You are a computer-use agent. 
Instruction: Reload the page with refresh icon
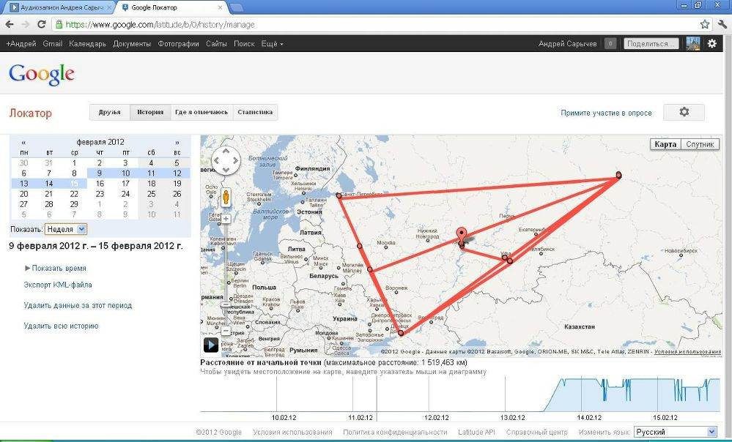coord(42,24)
